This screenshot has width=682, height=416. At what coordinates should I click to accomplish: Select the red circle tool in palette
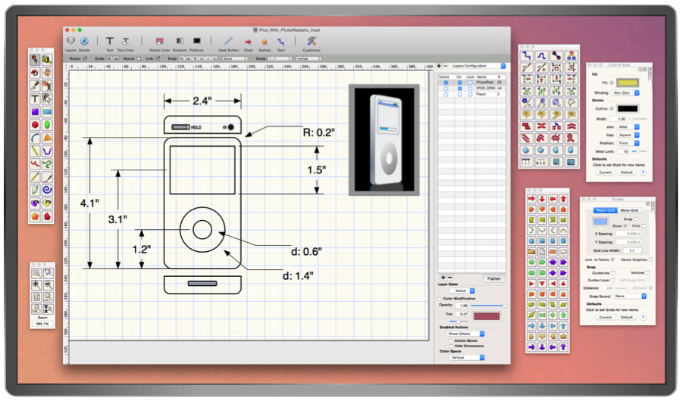click(35, 125)
